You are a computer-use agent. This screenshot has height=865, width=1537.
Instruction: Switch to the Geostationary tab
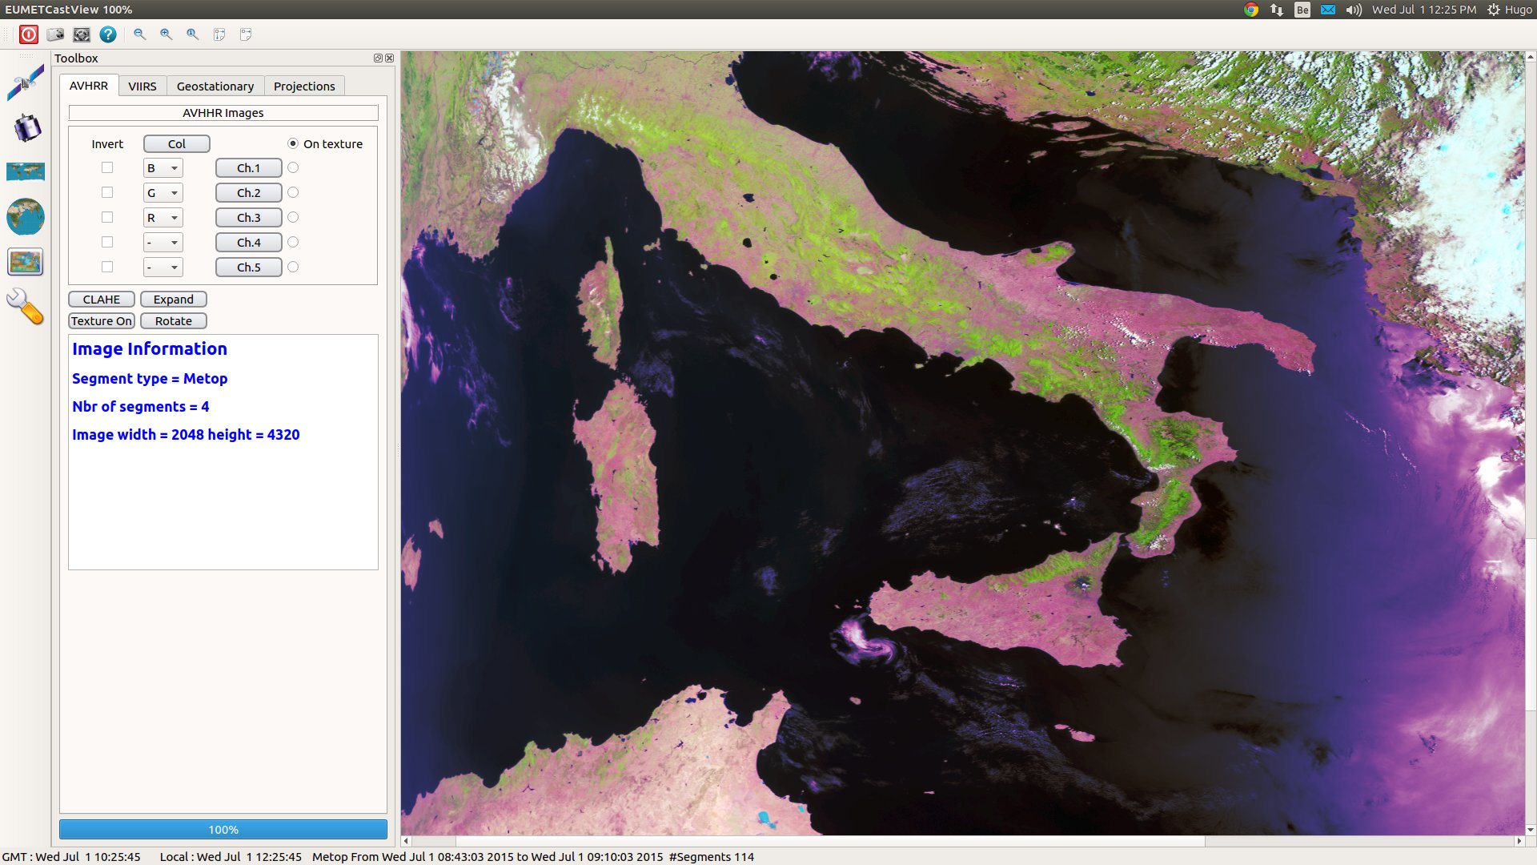pos(215,86)
